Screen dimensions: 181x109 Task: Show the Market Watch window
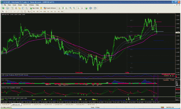(x=12, y=8)
